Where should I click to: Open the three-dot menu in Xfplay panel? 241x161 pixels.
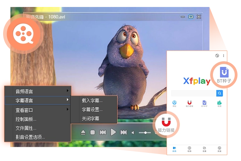point(223,56)
